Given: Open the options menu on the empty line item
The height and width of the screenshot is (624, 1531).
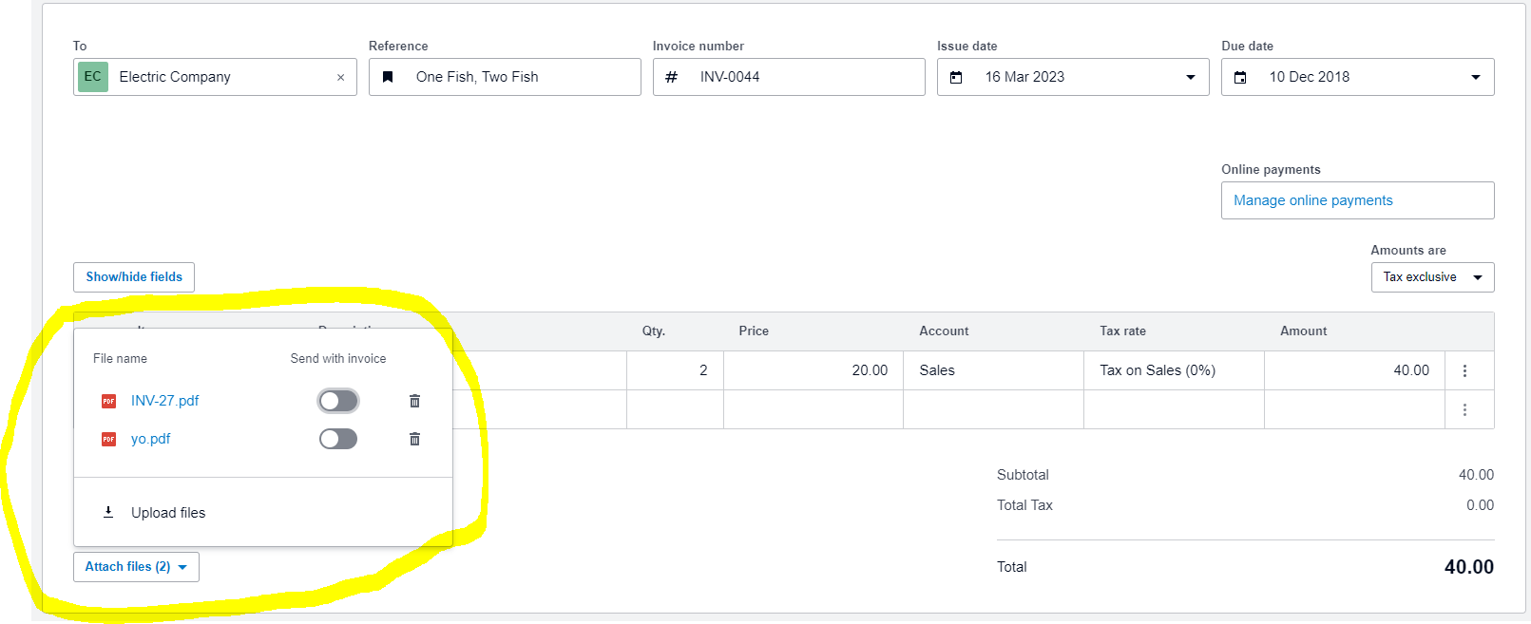Looking at the screenshot, I should (x=1466, y=409).
